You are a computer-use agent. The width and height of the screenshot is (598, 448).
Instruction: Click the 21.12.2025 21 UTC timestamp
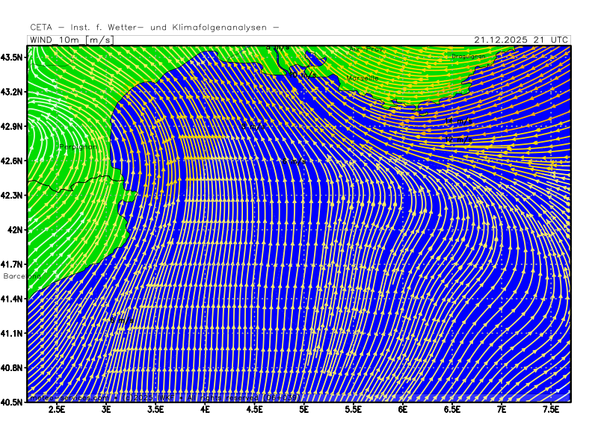(521, 40)
